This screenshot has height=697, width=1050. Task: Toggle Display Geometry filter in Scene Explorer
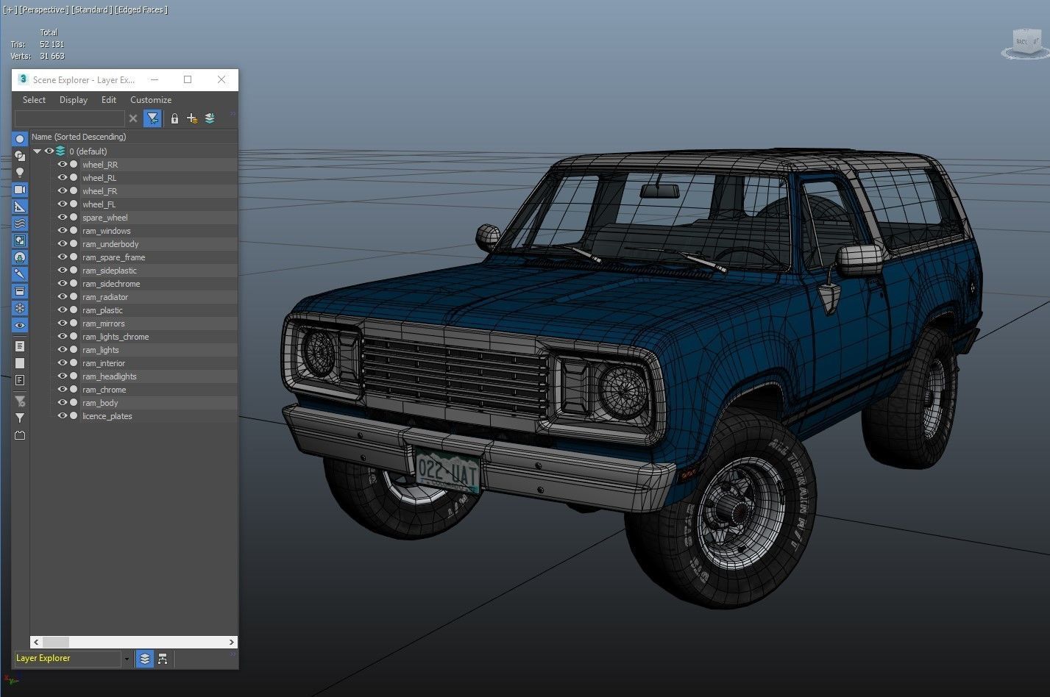(20, 139)
